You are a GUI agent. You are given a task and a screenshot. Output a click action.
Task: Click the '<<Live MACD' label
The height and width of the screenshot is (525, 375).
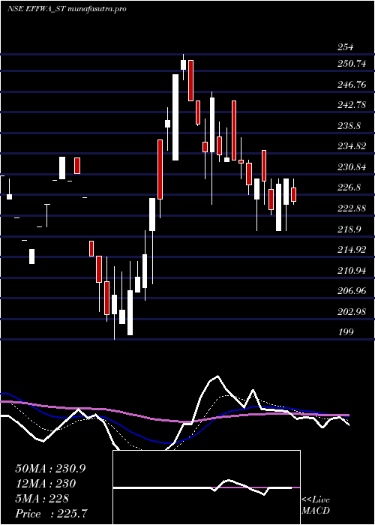coord(316,505)
